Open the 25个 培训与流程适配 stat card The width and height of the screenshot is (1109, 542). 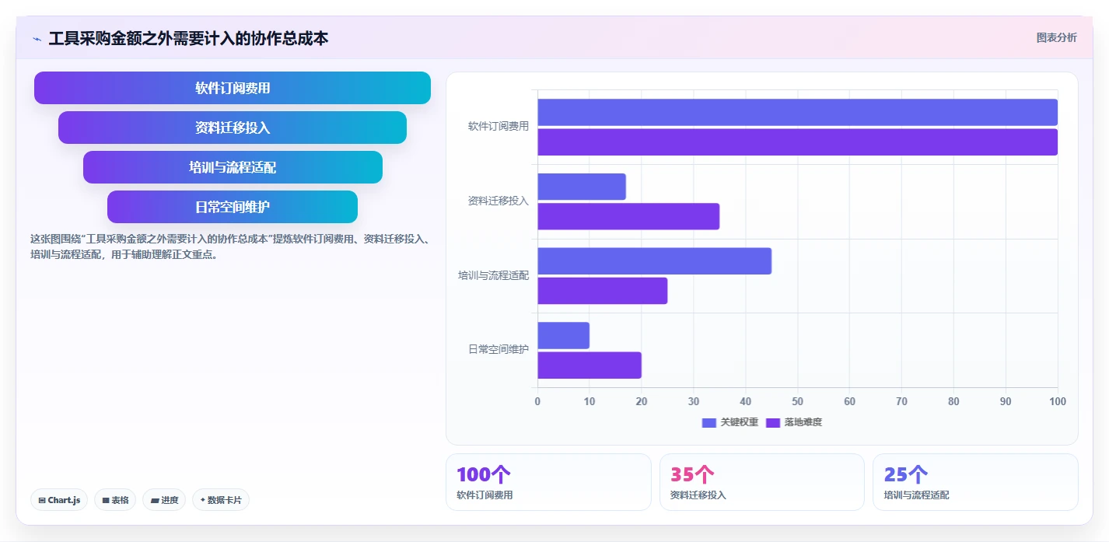975,482
